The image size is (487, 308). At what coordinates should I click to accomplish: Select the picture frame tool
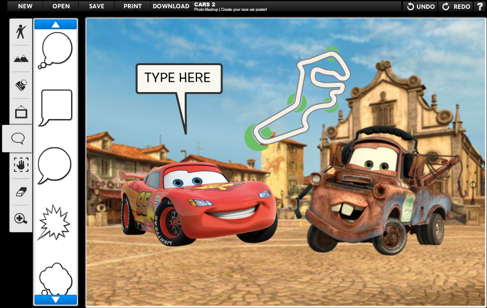21,112
